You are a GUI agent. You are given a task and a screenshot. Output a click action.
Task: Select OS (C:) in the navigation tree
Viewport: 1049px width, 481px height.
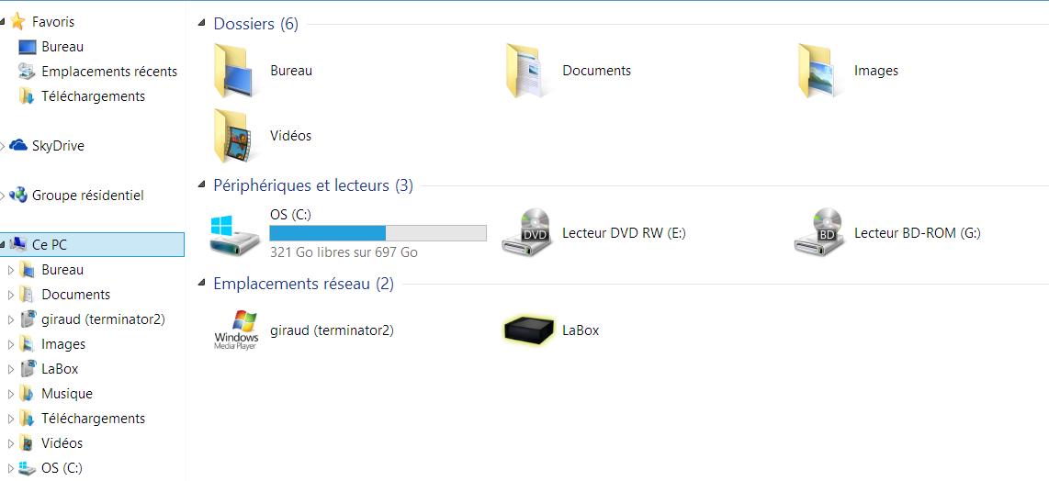coord(62,468)
